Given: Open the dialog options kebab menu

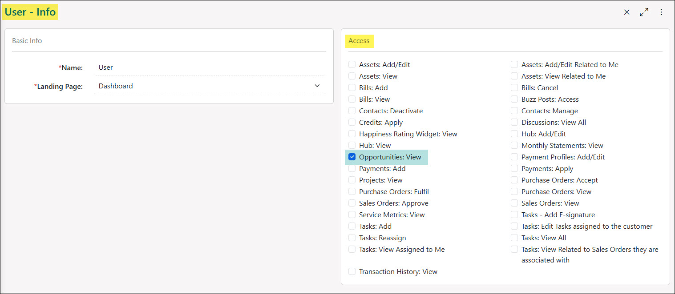Looking at the screenshot, I should coord(661,12).
